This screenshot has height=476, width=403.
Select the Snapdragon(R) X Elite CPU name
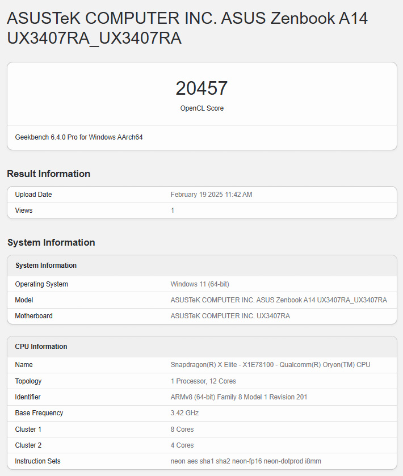[x=270, y=365]
